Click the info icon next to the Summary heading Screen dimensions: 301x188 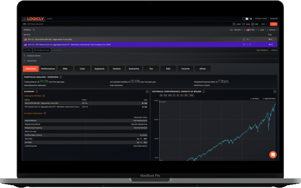37,91
